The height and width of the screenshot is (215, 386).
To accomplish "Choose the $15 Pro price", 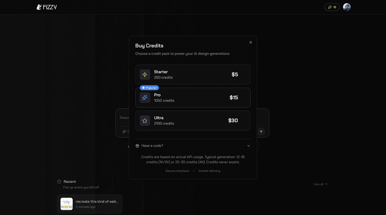I will pos(234,98).
